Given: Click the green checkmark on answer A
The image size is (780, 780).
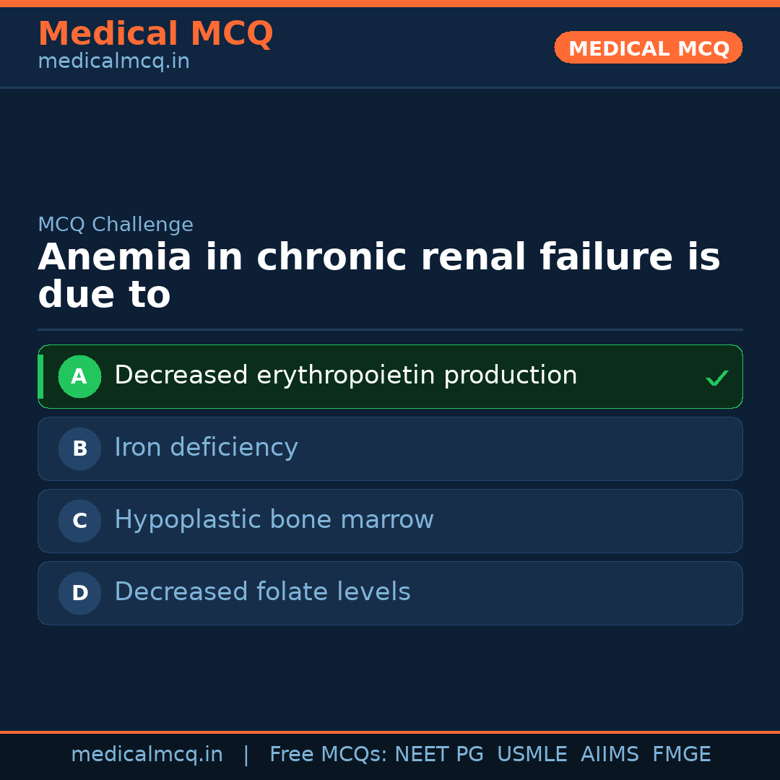Looking at the screenshot, I should click(x=716, y=378).
